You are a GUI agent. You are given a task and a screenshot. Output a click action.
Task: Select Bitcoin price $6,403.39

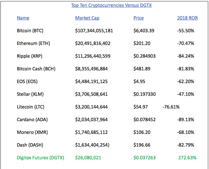144,31
